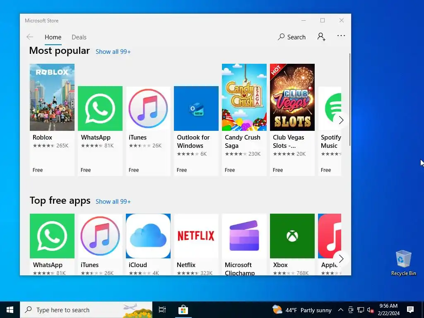424x318 pixels.
Task: Open the Spotify Music icon
Action: (330, 108)
